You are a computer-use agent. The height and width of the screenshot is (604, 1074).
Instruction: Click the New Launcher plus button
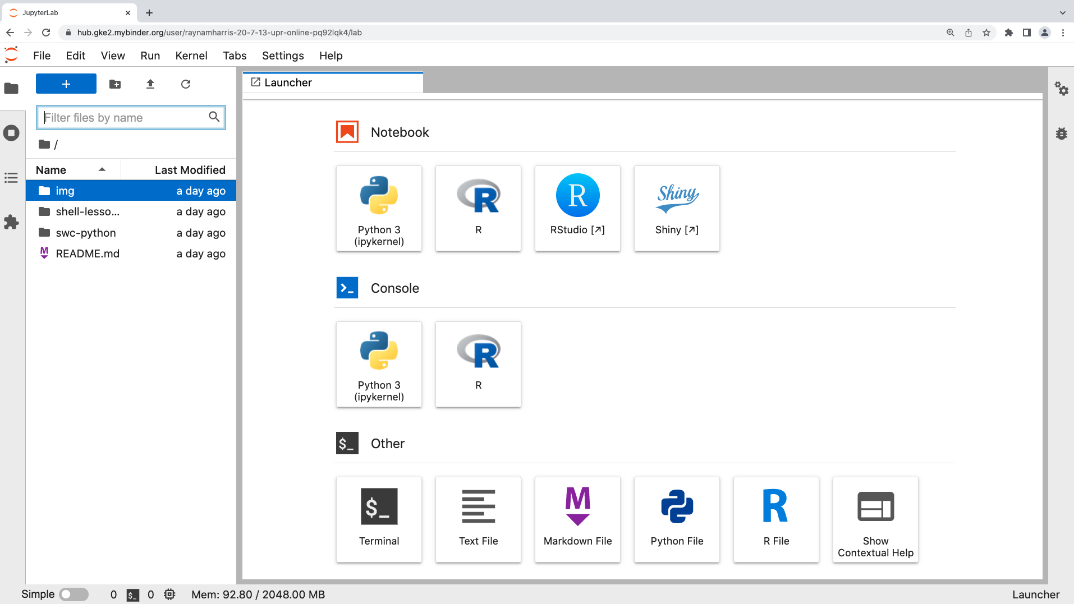pyautogui.click(x=66, y=84)
